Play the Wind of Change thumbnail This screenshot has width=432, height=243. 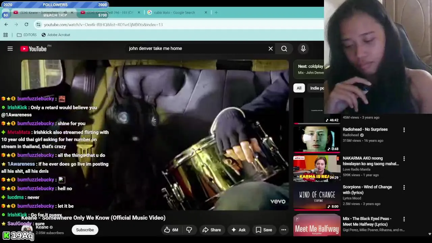[317, 197]
